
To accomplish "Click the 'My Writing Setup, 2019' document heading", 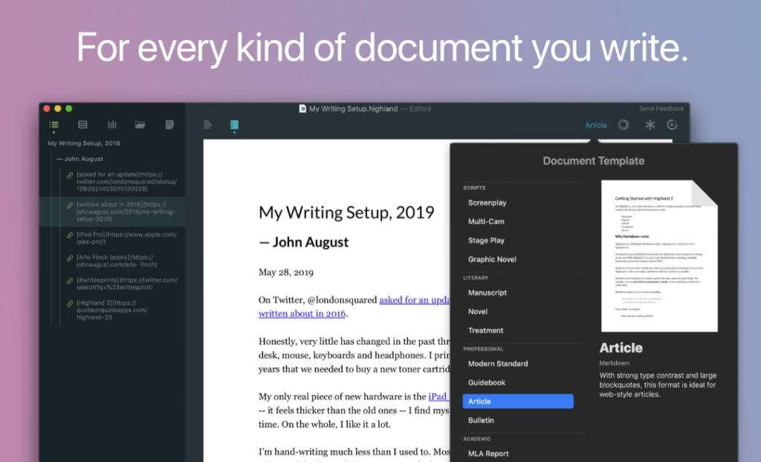I will (346, 212).
